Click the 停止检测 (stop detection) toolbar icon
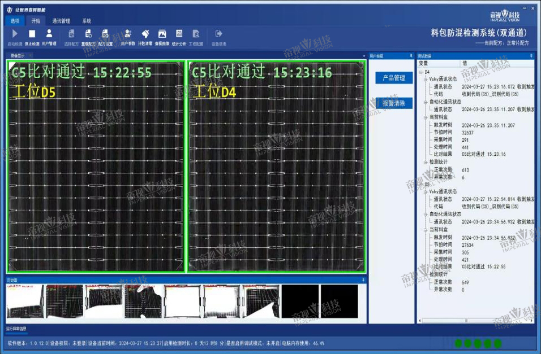The image size is (541, 354). tap(32, 36)
